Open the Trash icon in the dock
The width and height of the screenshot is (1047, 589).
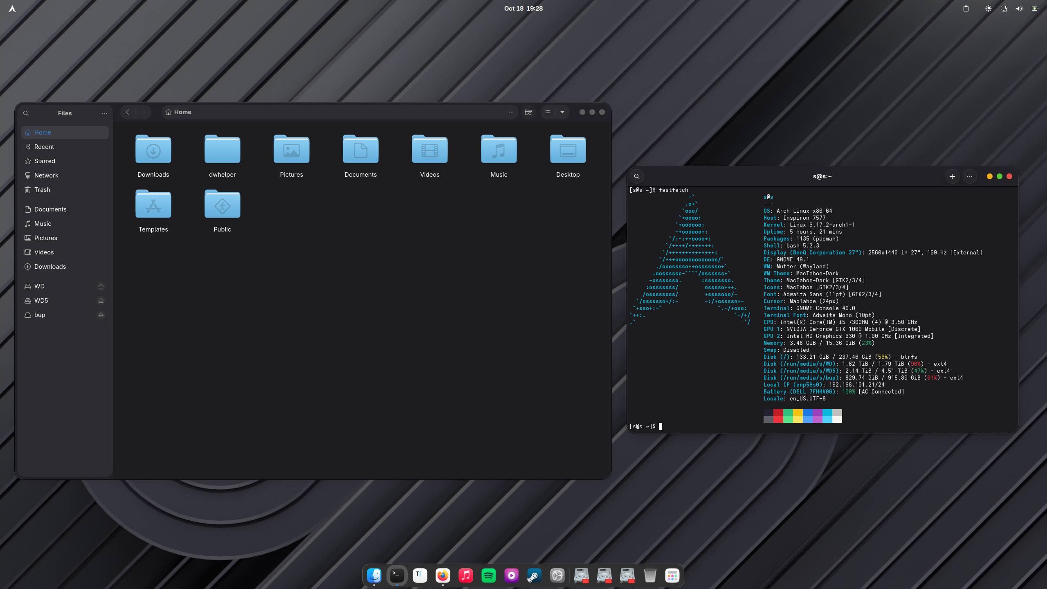[650, 576]
